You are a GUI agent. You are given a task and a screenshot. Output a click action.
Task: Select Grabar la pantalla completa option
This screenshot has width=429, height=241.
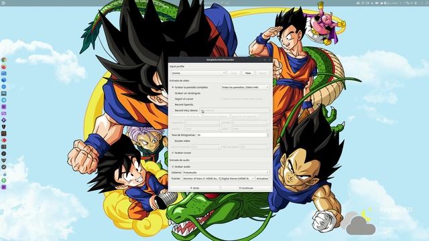[x=190, y=87]
